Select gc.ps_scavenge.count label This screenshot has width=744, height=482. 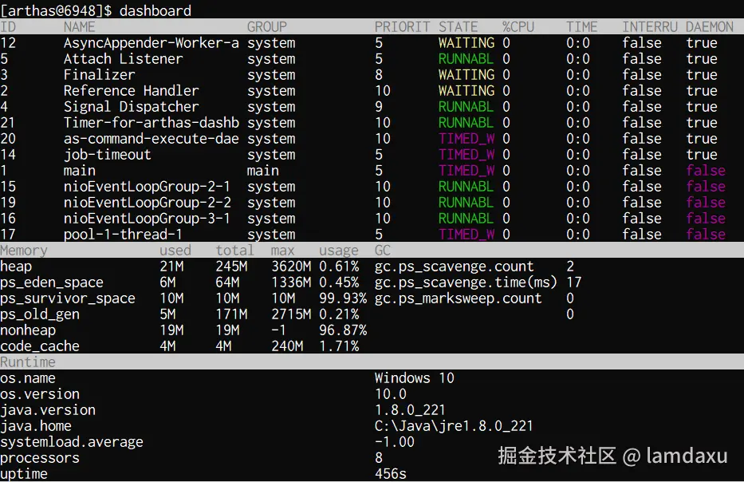point(454,267)
